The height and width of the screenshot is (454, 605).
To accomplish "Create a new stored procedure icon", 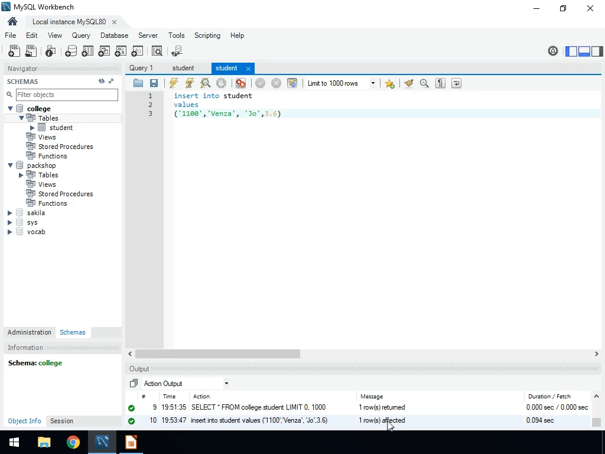I will 121,51.
